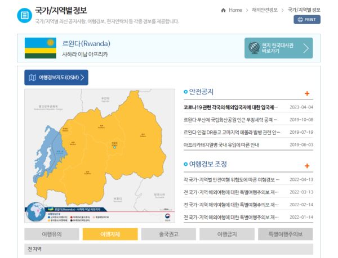Viewport: 338px width, 258px height.
Task: Select the 출국권고 tab
Action: [168, 234]
